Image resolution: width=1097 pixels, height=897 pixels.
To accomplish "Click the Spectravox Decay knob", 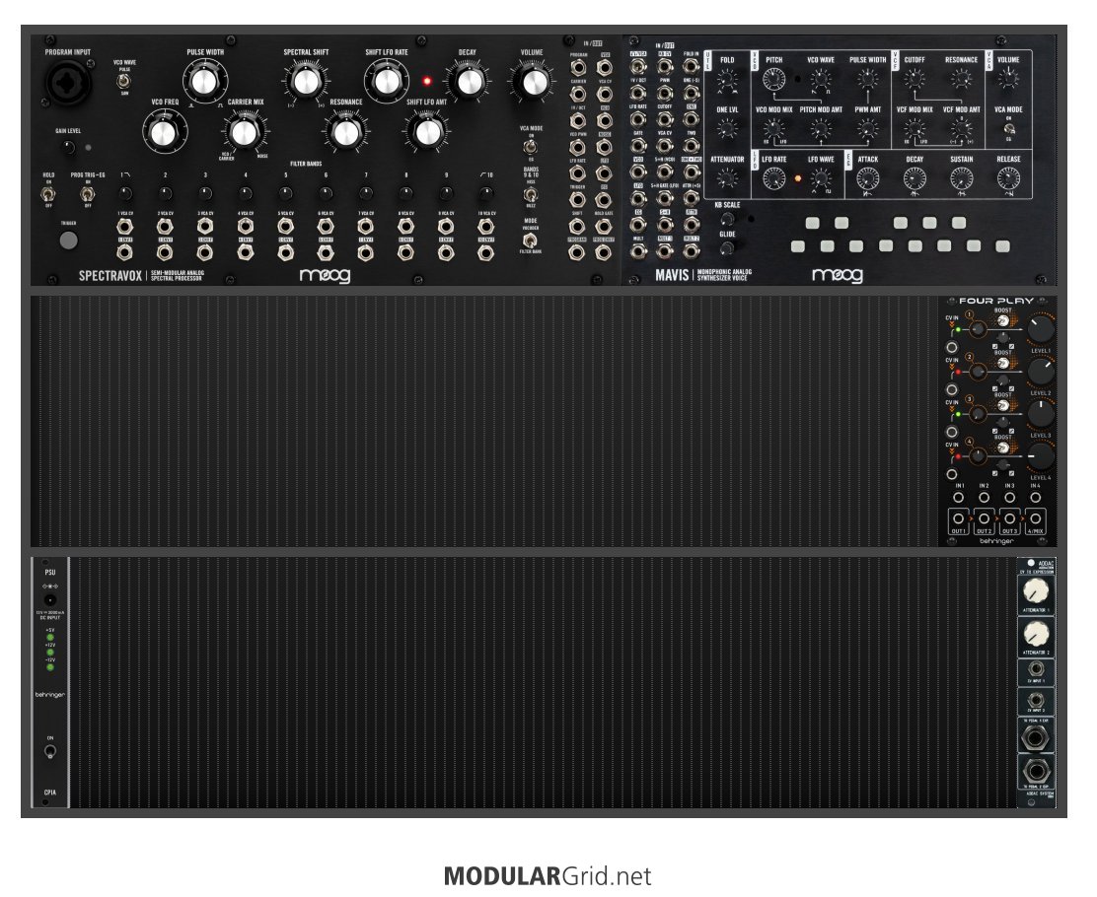I will coord(467,82).
